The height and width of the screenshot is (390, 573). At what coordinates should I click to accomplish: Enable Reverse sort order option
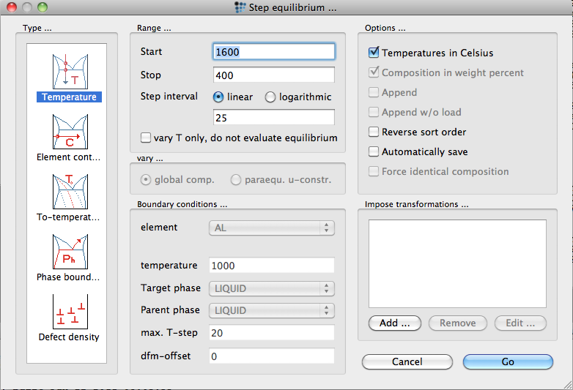[x=374, y=132]
